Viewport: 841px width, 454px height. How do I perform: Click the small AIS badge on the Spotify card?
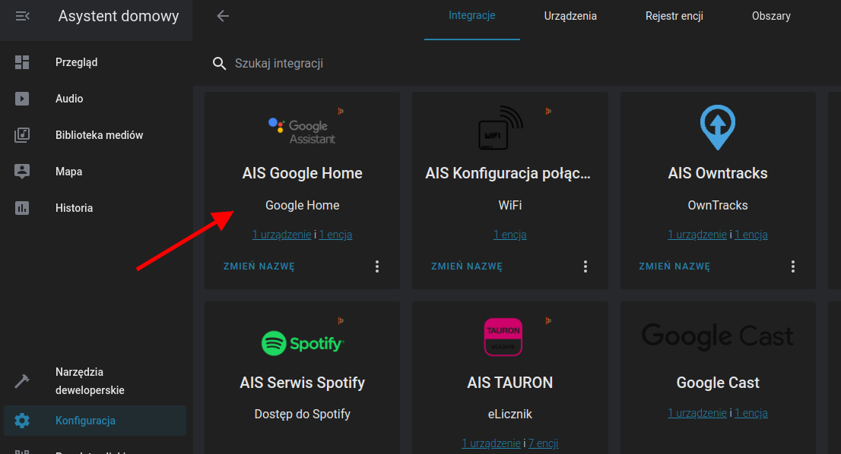341,320
